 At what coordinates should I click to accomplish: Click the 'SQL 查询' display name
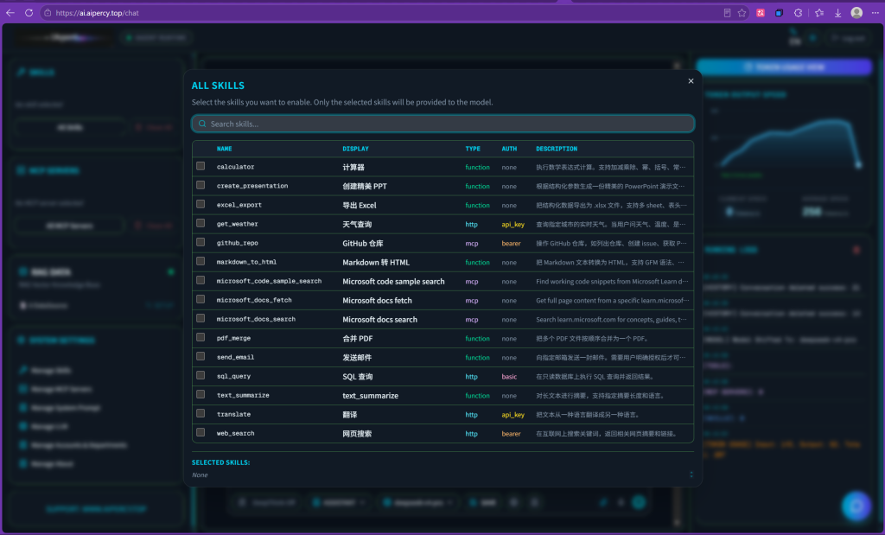click(357, 377)
